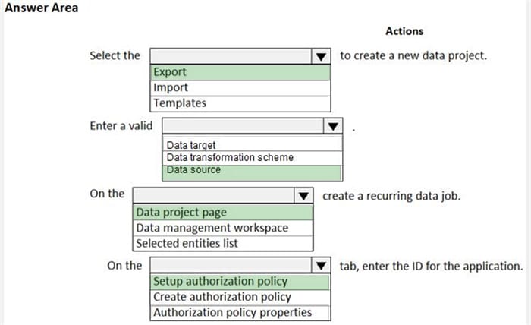531x325 pixels.
Task: Pick the Data transformation scheme option
Action: pyautogui.click(x=252, y=157)
